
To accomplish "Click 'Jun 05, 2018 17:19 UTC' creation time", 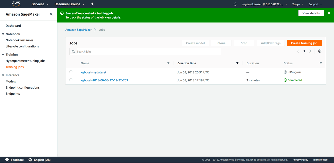I will tap(193, 80).
